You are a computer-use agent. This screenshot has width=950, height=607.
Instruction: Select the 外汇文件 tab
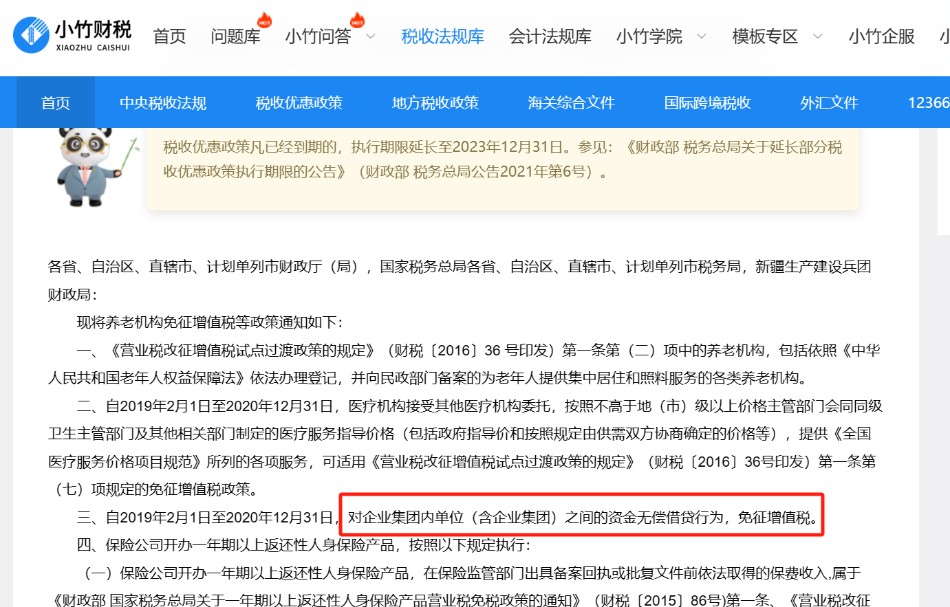click(x=829, y=102)
